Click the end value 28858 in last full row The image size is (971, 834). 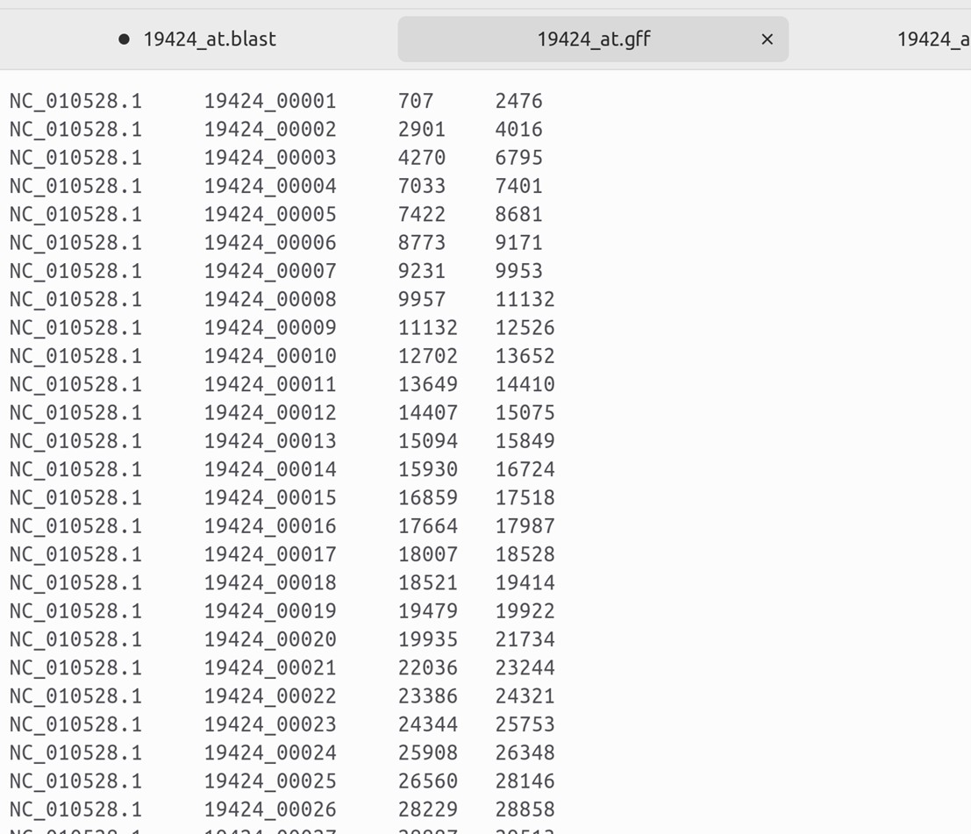click(x=525, y=809)
